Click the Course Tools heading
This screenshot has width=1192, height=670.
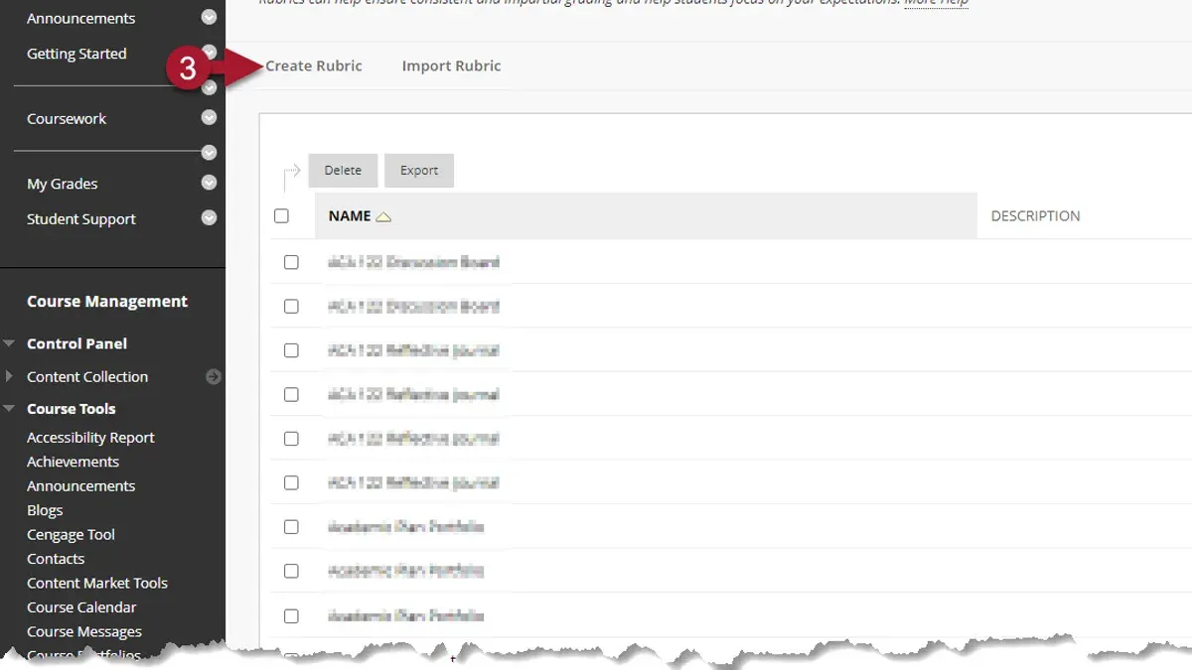71,409
